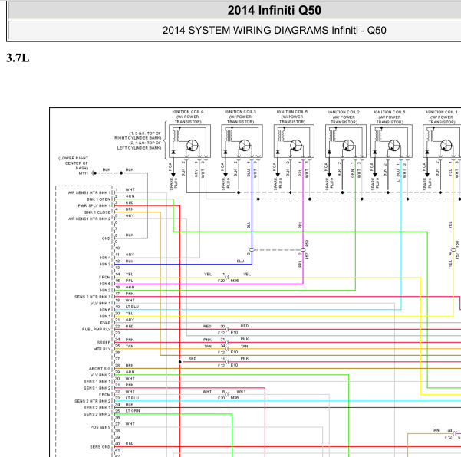
Task: Select the 'M111' ground label
Action: click(83, 173)
